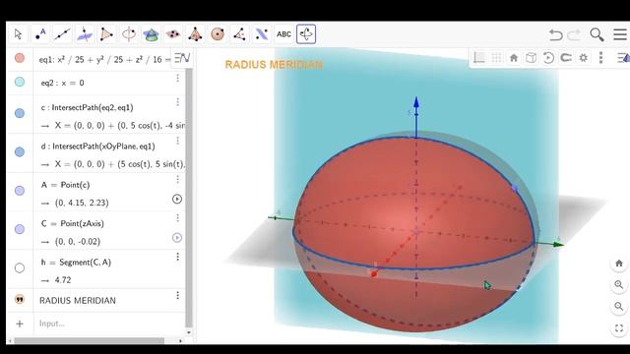This screenshot has height=354, width=630.
Task: Toggle the algebra view style bar
Action: (181, 58)
